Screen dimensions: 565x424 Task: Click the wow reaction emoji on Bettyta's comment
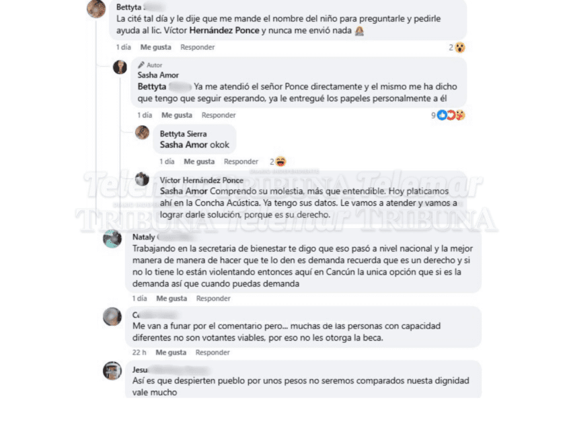click(460, 48)
